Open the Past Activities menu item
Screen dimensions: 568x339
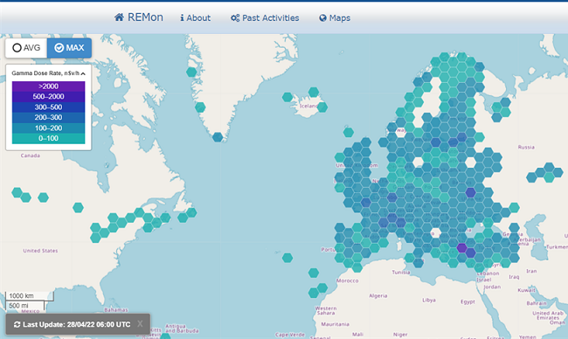265,17
